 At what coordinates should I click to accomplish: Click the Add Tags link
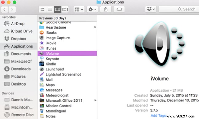158,115
